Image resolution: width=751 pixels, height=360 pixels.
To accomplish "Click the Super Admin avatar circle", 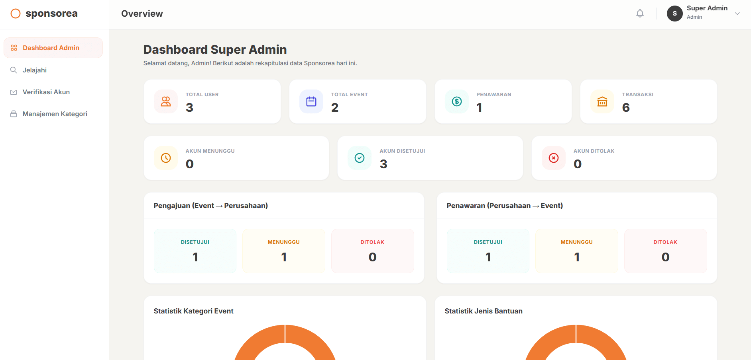I will 675,14.
